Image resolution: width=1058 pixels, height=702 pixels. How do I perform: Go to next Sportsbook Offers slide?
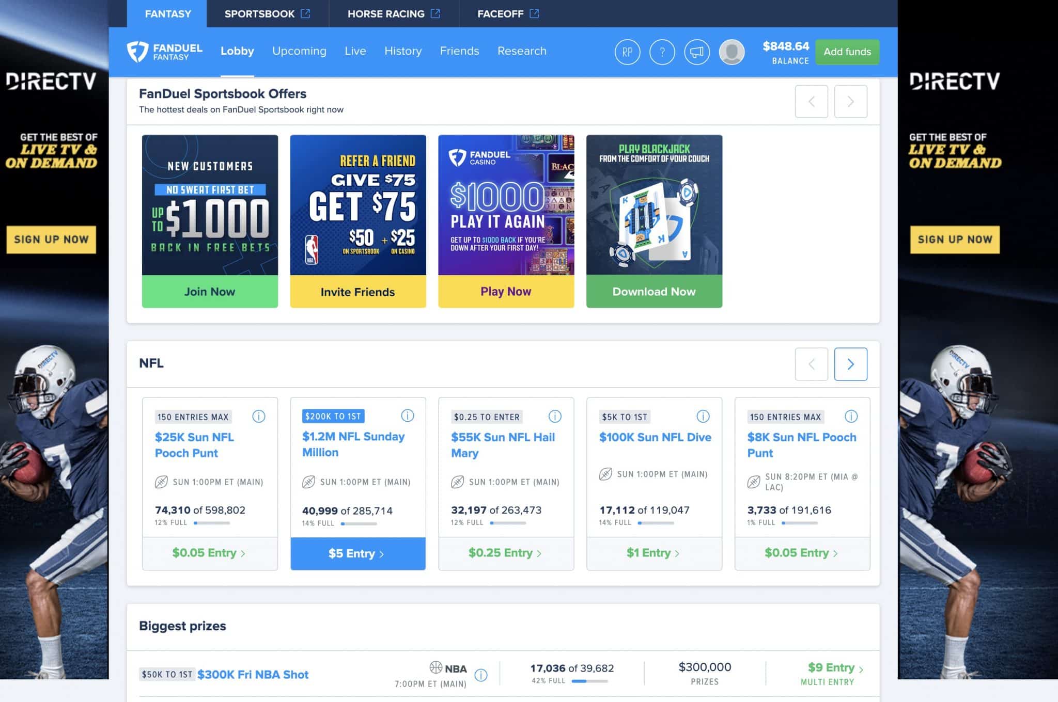(x=850, y=102)
